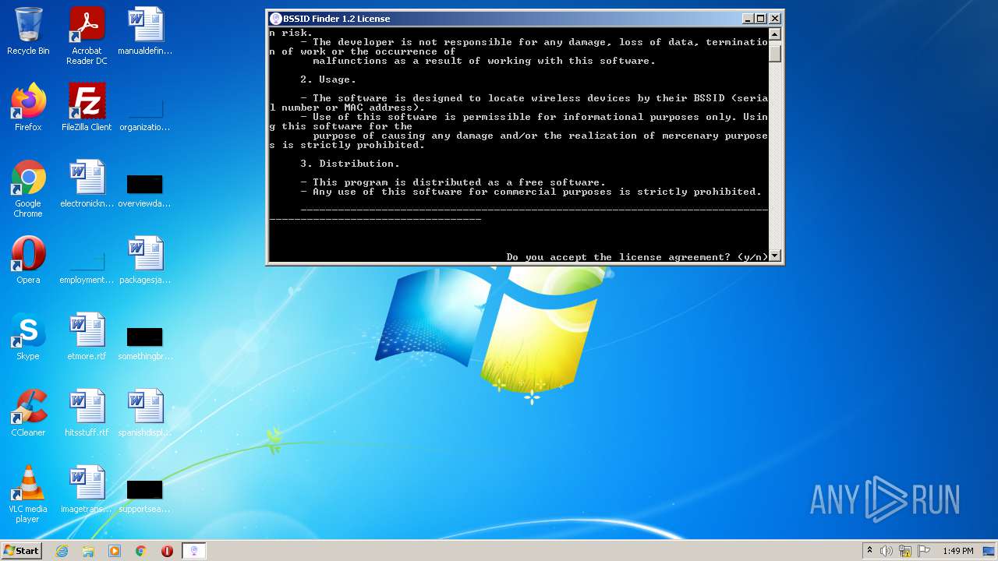Viewport: 998px width, 561px height.
Task: Select the manualdefin... Word document icon
Action: 145,31
